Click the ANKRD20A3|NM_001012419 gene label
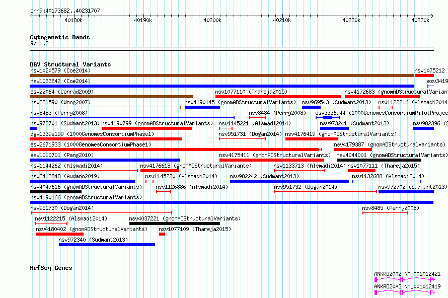This screenshot has width=448, height=298. [x=407, y=286]
